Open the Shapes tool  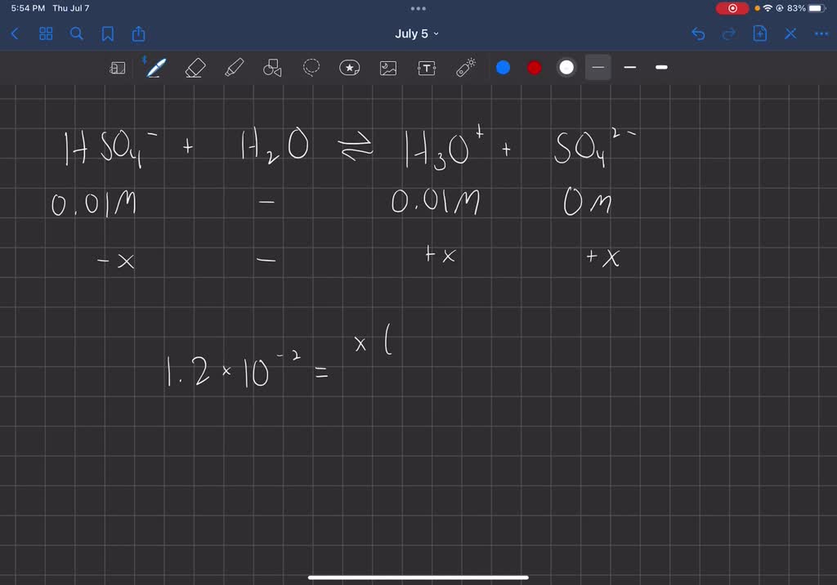[x=271, y=68]
